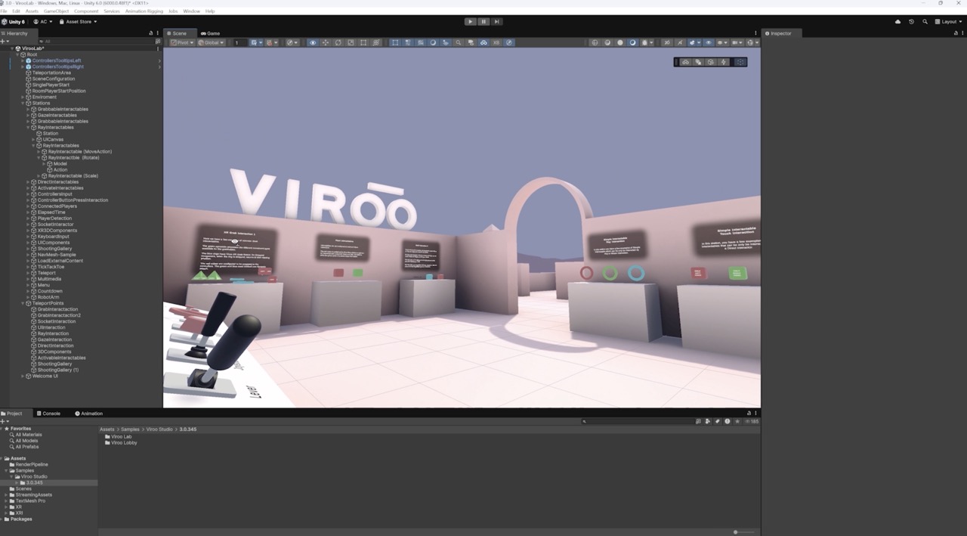This screenshot has height=536, width=967.
Task: Click Viroo Studio in the Project breadcrumb
Action: tap(159, 429)
